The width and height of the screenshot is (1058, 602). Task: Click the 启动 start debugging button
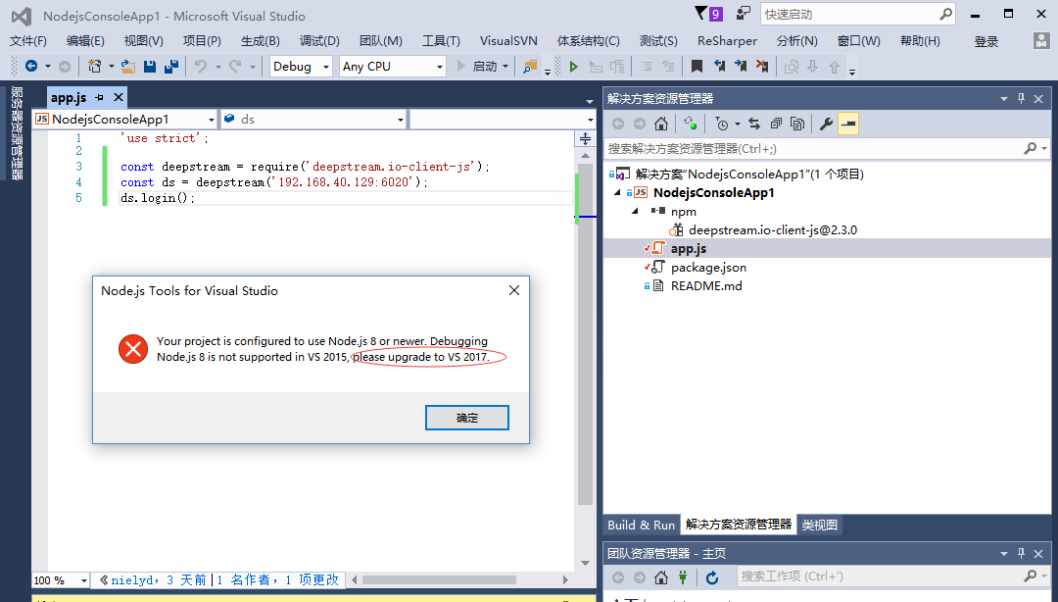(477, 67)
